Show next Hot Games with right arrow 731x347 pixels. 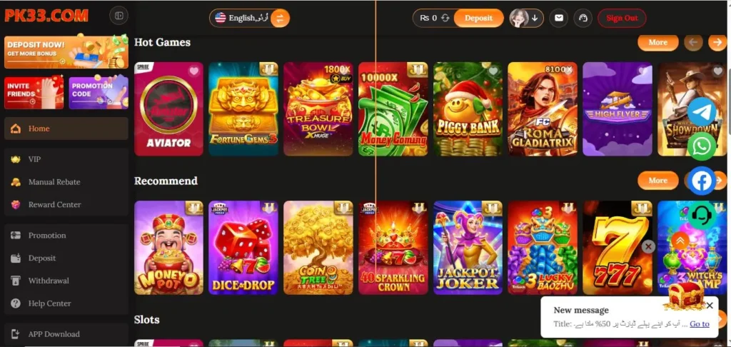coord(717,42)
